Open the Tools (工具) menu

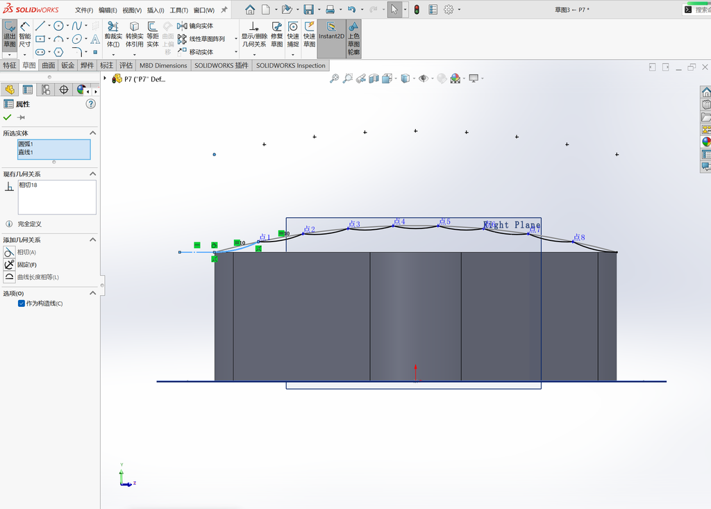coord(178,10)
